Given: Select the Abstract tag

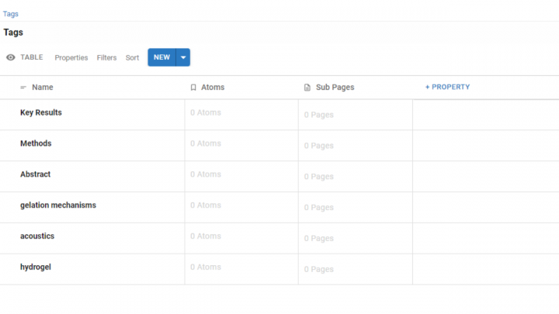Looking at the screenshot, I should pyautogui.click(x=36, y=174).
